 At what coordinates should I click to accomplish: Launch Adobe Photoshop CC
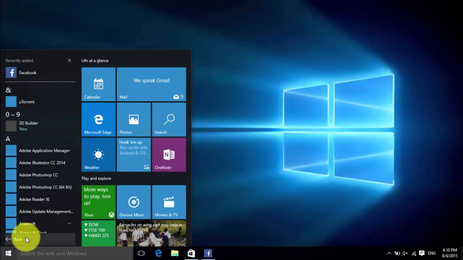(40, 175)
